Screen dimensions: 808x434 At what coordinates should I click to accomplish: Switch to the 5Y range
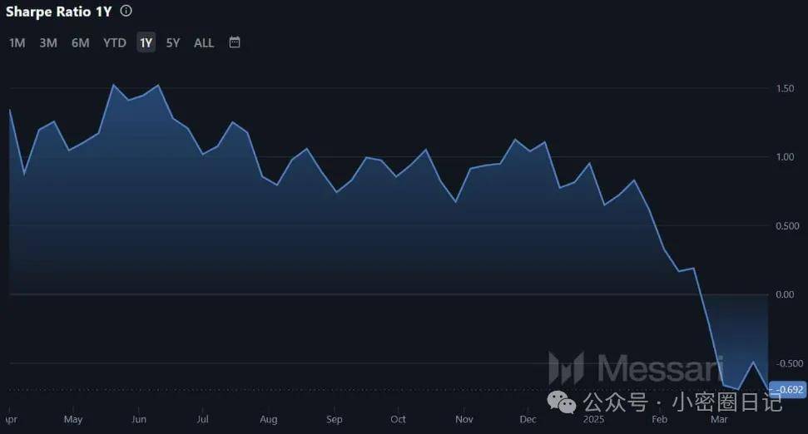coord(173,42)
